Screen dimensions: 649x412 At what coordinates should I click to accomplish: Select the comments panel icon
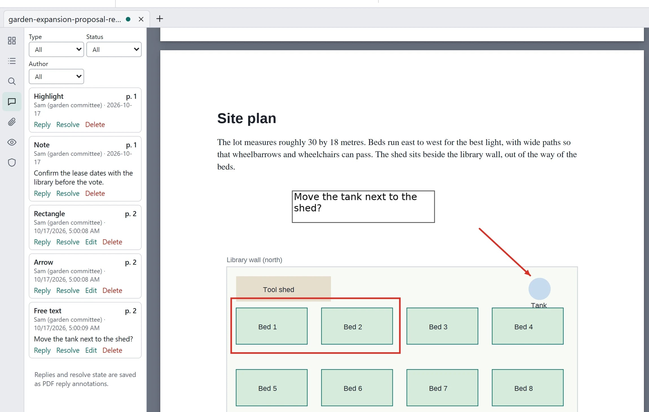point(12,102)
